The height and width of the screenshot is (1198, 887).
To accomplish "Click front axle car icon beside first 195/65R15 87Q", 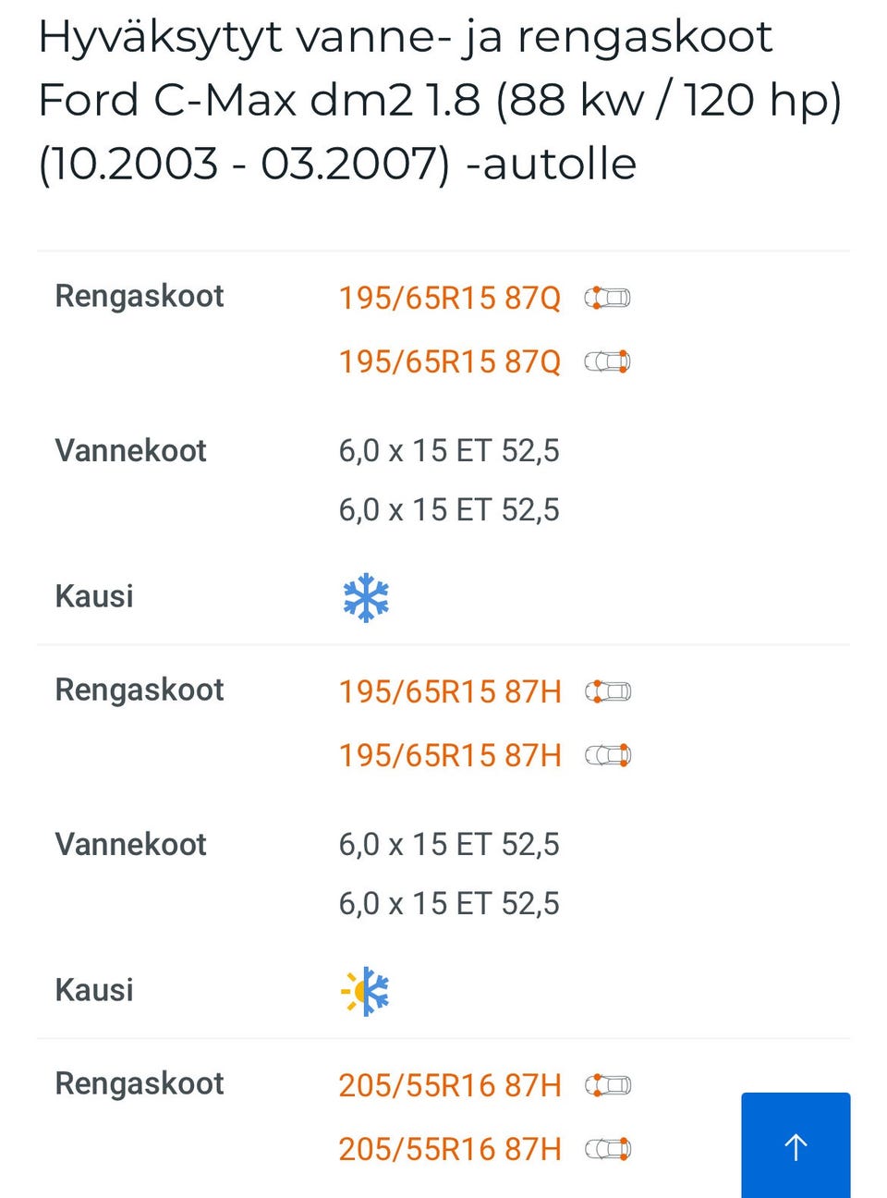I will (x=607, y=298).
